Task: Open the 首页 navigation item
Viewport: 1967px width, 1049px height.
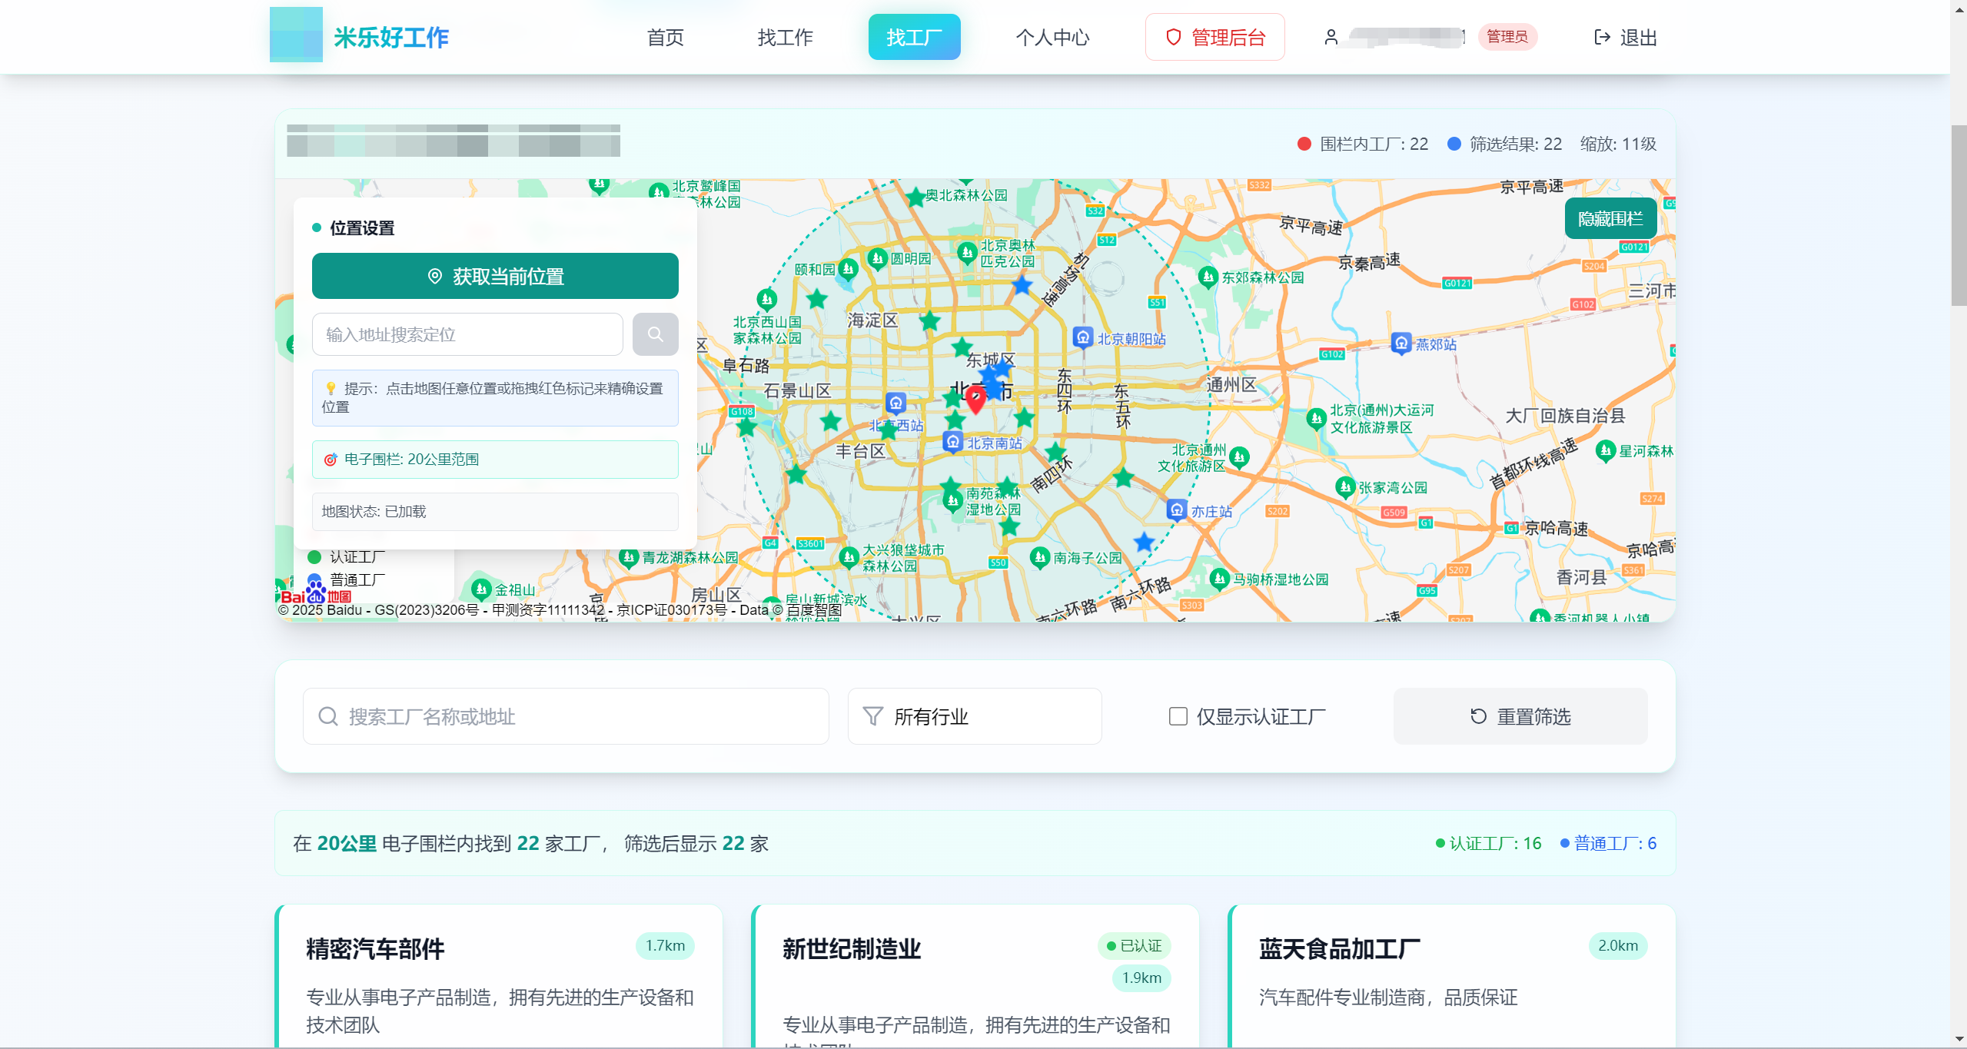Action: pyautogui.click(x=665, y=37)
